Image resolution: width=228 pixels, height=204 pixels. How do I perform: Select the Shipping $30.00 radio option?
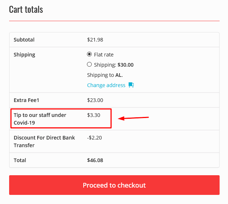[89, 64]
